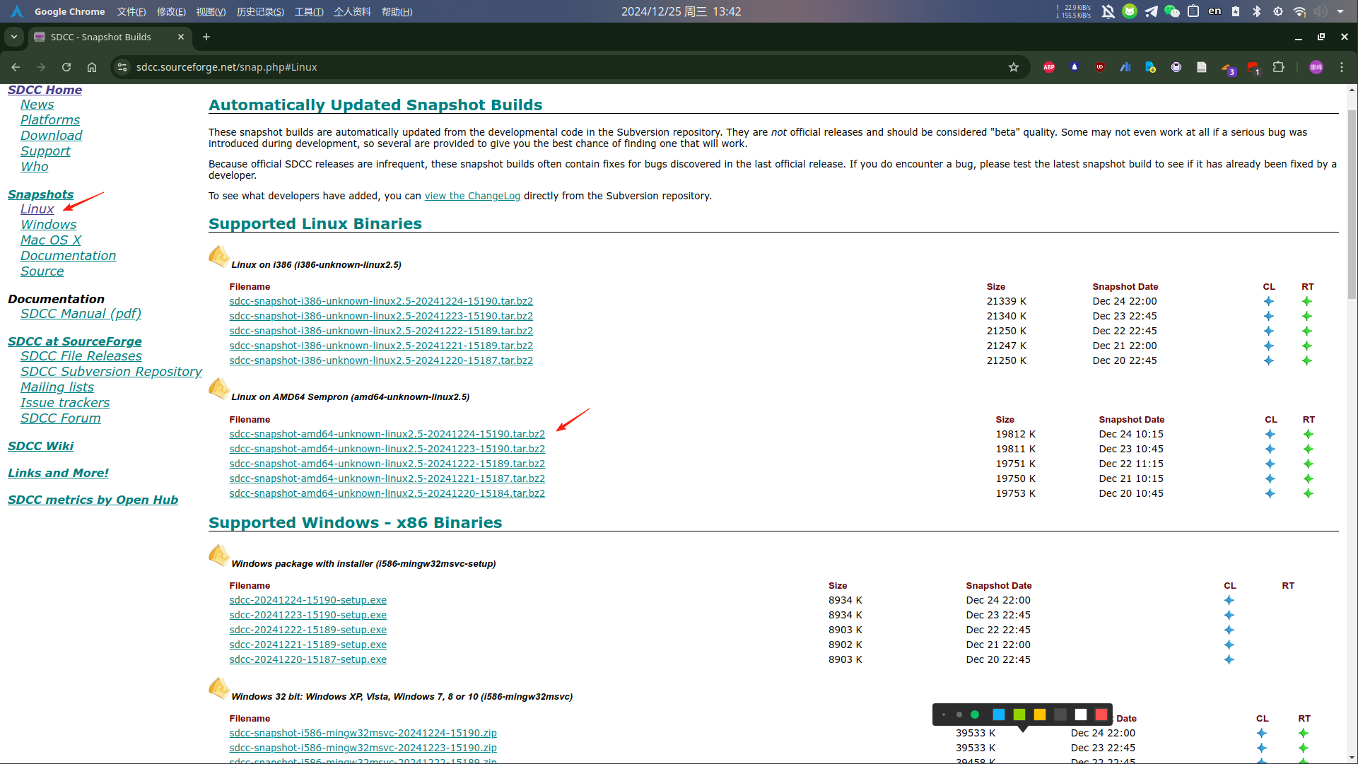Viewport: 1358px width, 764px height.
Task: Open the Issue trackers link
Action: pos(65,403)
